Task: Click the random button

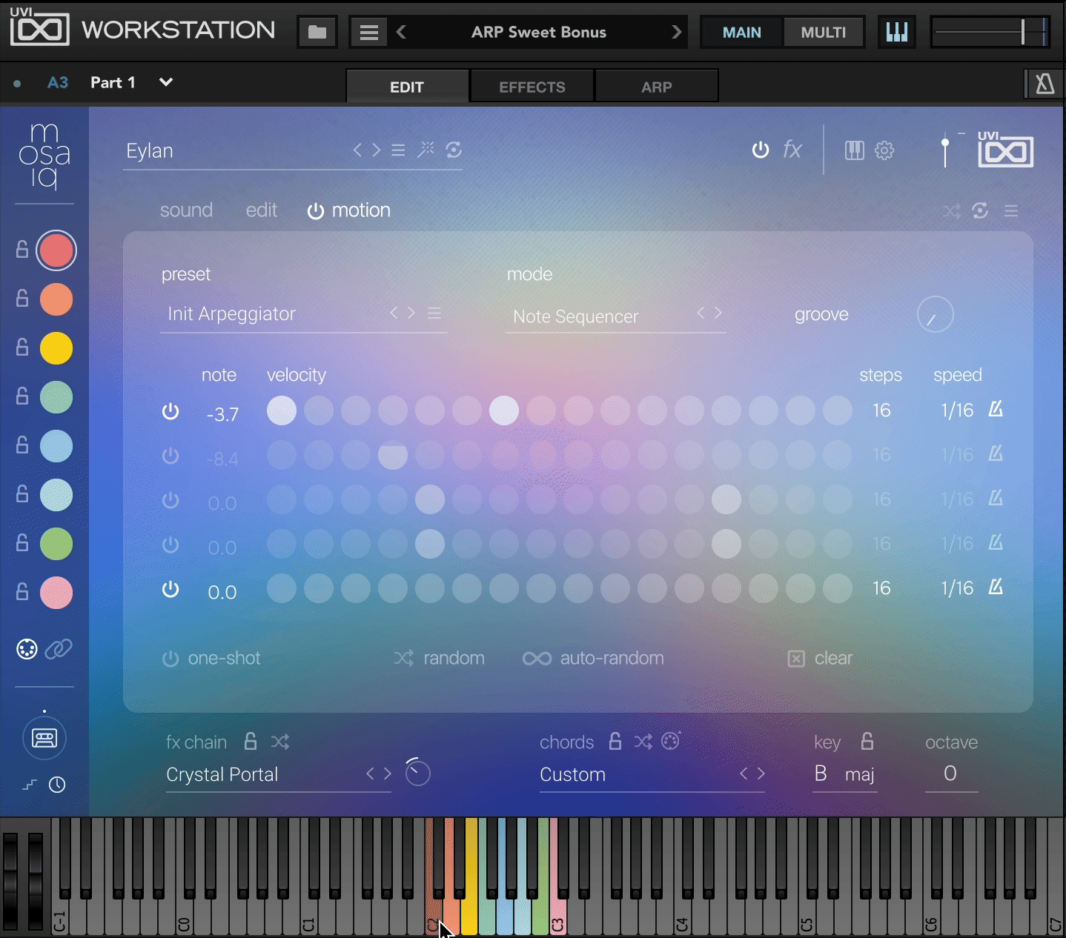Action: 440,658
